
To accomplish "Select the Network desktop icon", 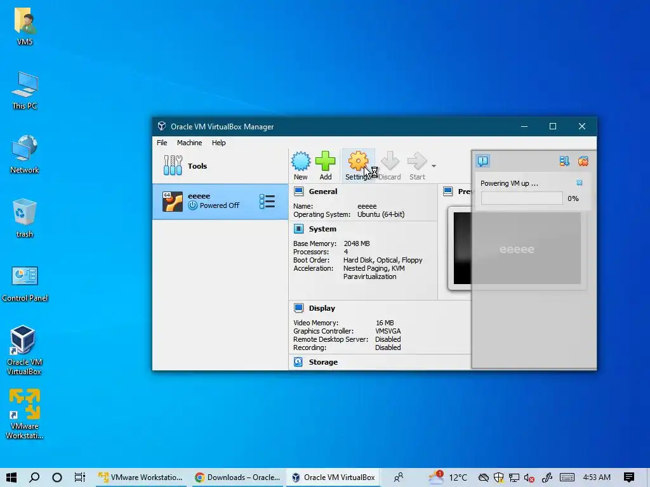I will (25, 154).
